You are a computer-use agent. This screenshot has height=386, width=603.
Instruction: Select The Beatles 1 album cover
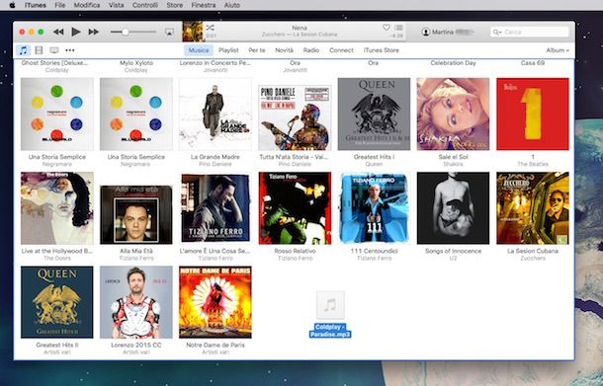click(533, 115)
